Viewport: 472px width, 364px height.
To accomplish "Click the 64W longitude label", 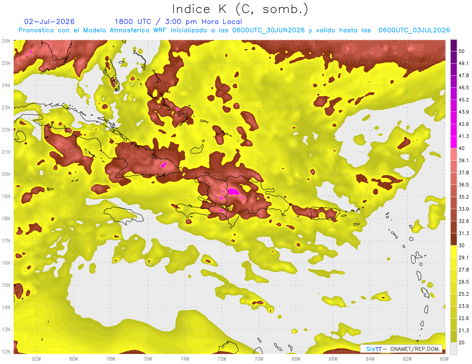I will (370, 359).
